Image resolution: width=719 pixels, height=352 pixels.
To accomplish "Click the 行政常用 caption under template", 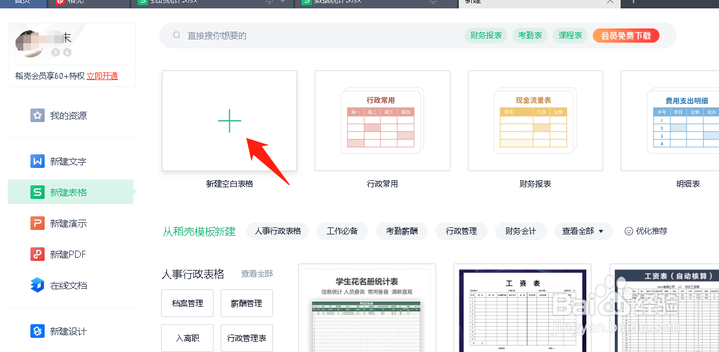I will point(382,184).
